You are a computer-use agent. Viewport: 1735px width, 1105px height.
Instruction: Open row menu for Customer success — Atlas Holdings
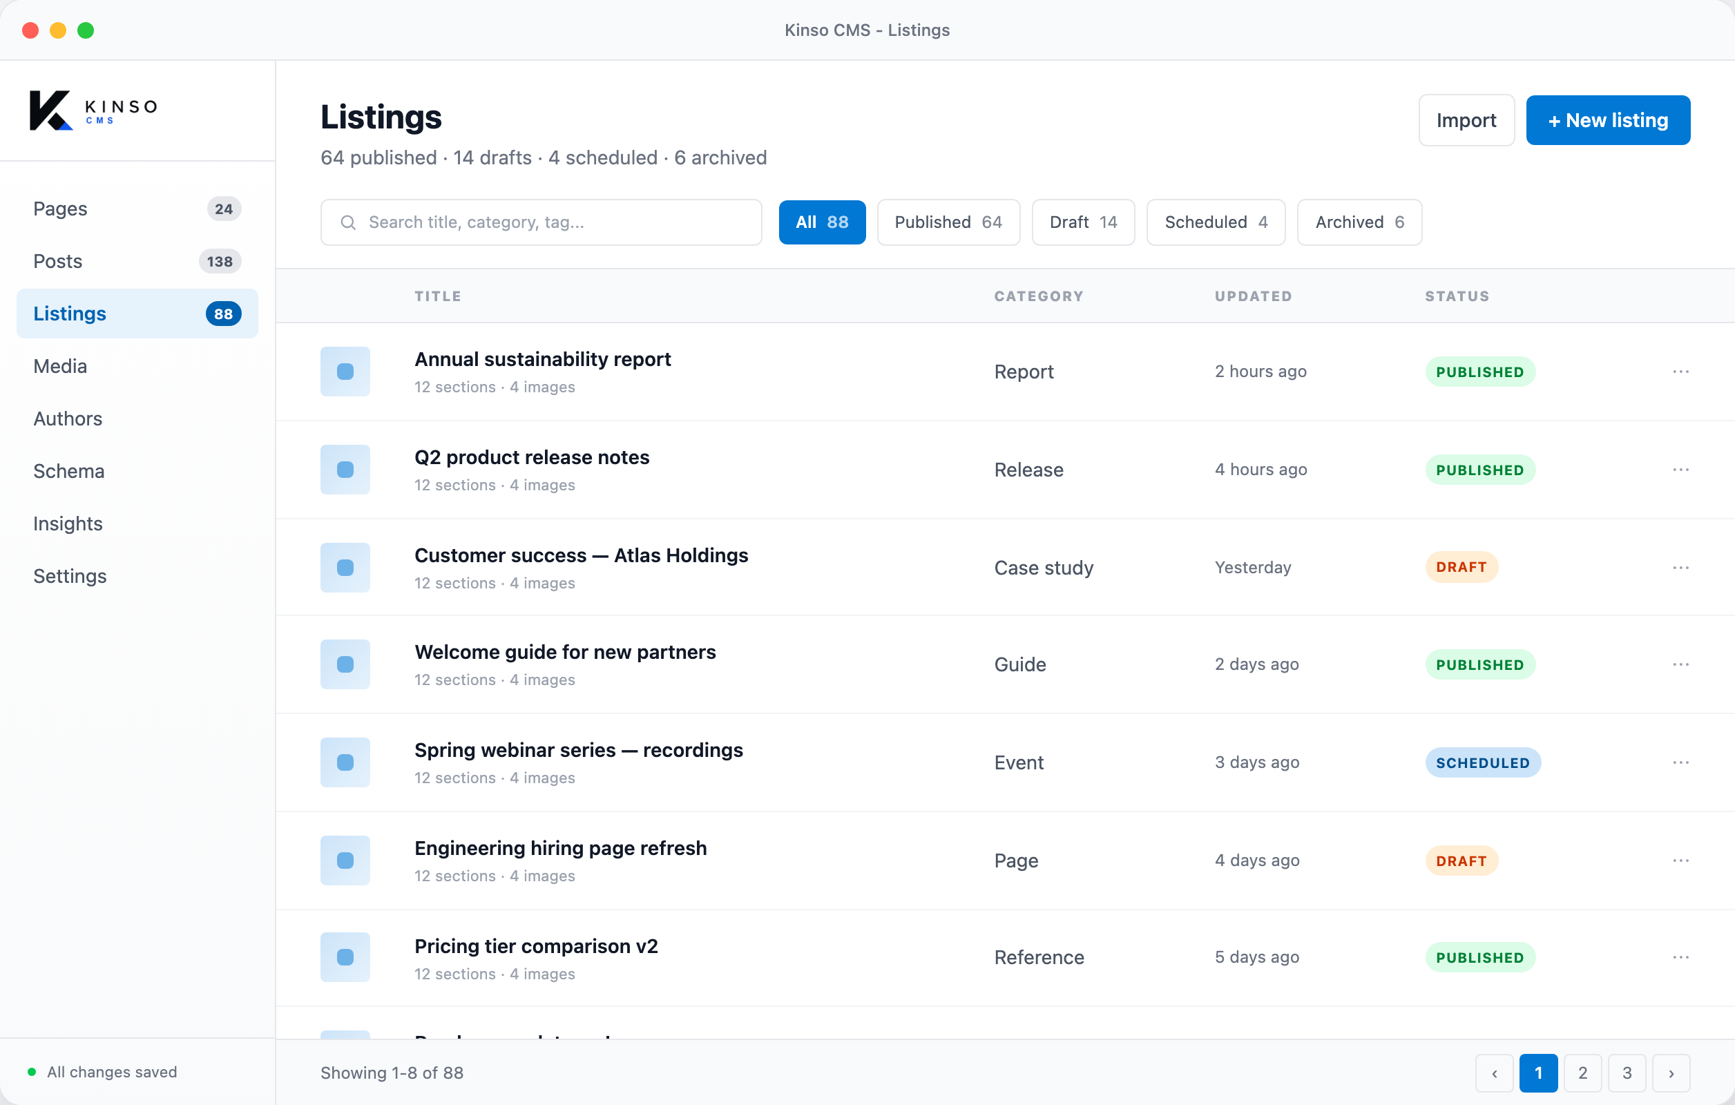[1680, 568]
